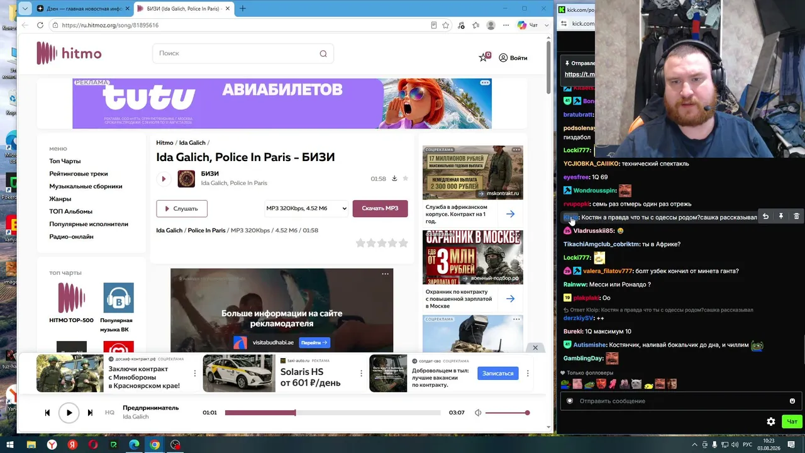Screen dimensions: 805x453
Task: Open options menu of video ad block
Action: pyautogui.click(x=385, y=274)
